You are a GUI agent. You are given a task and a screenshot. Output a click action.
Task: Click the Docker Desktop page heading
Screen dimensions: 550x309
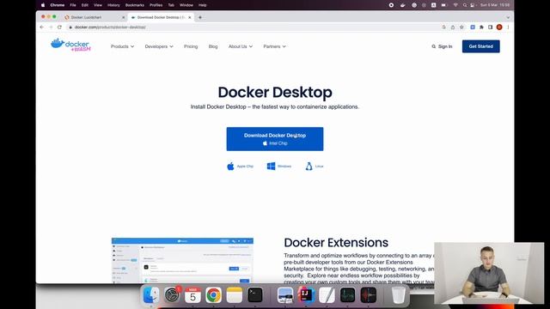pyautogui.click(x=275, y=93)
